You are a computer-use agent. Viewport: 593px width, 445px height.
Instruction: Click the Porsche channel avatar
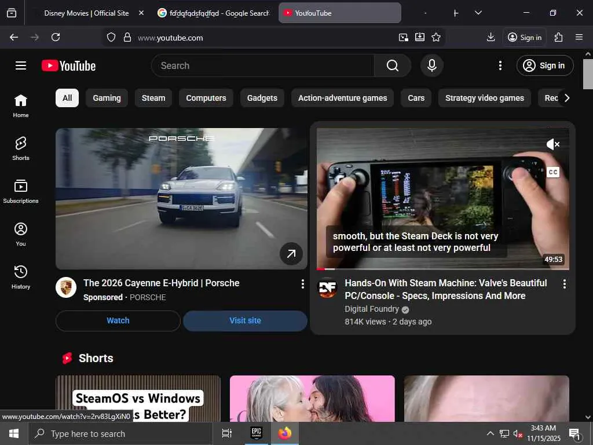[66, 287]
